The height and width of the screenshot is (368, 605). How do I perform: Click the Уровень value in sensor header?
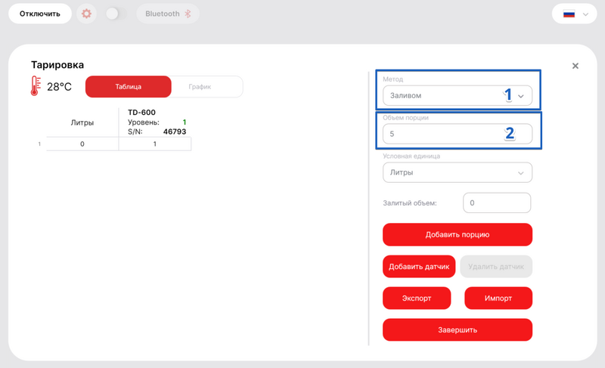[185, 122]
